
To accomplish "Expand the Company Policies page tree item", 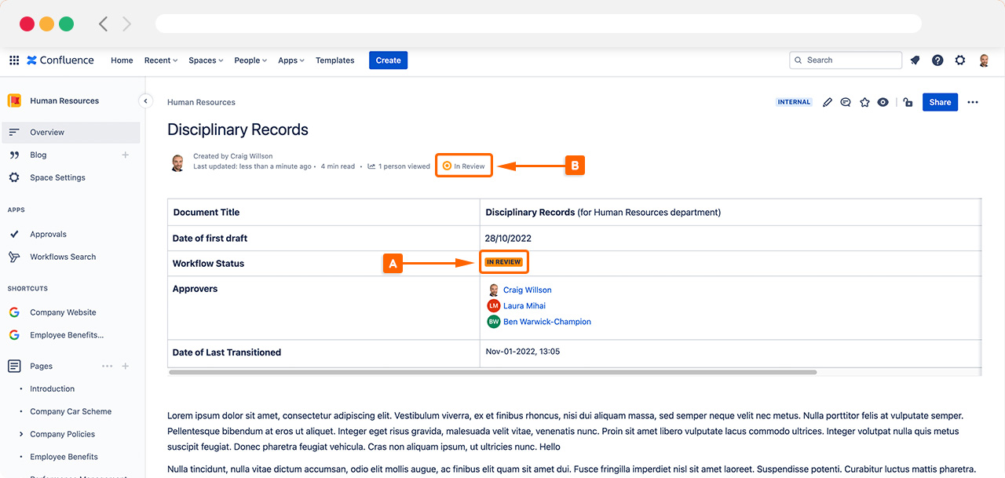I will tap(22, 433).
